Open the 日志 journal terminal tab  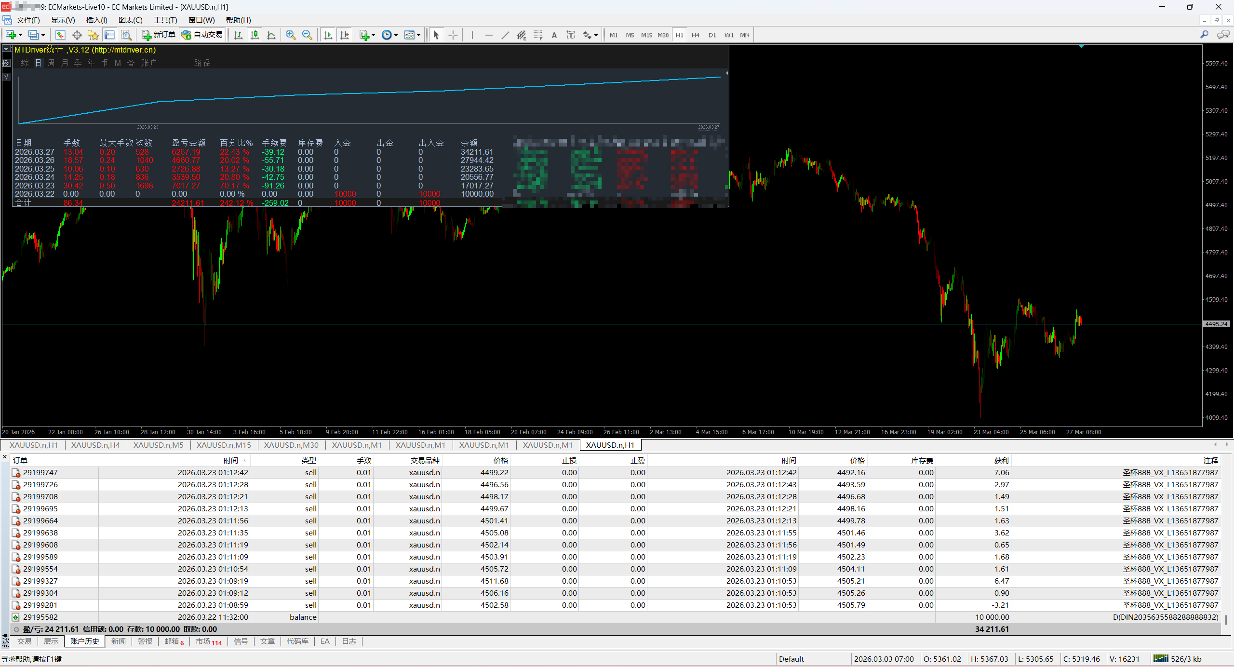349,641
